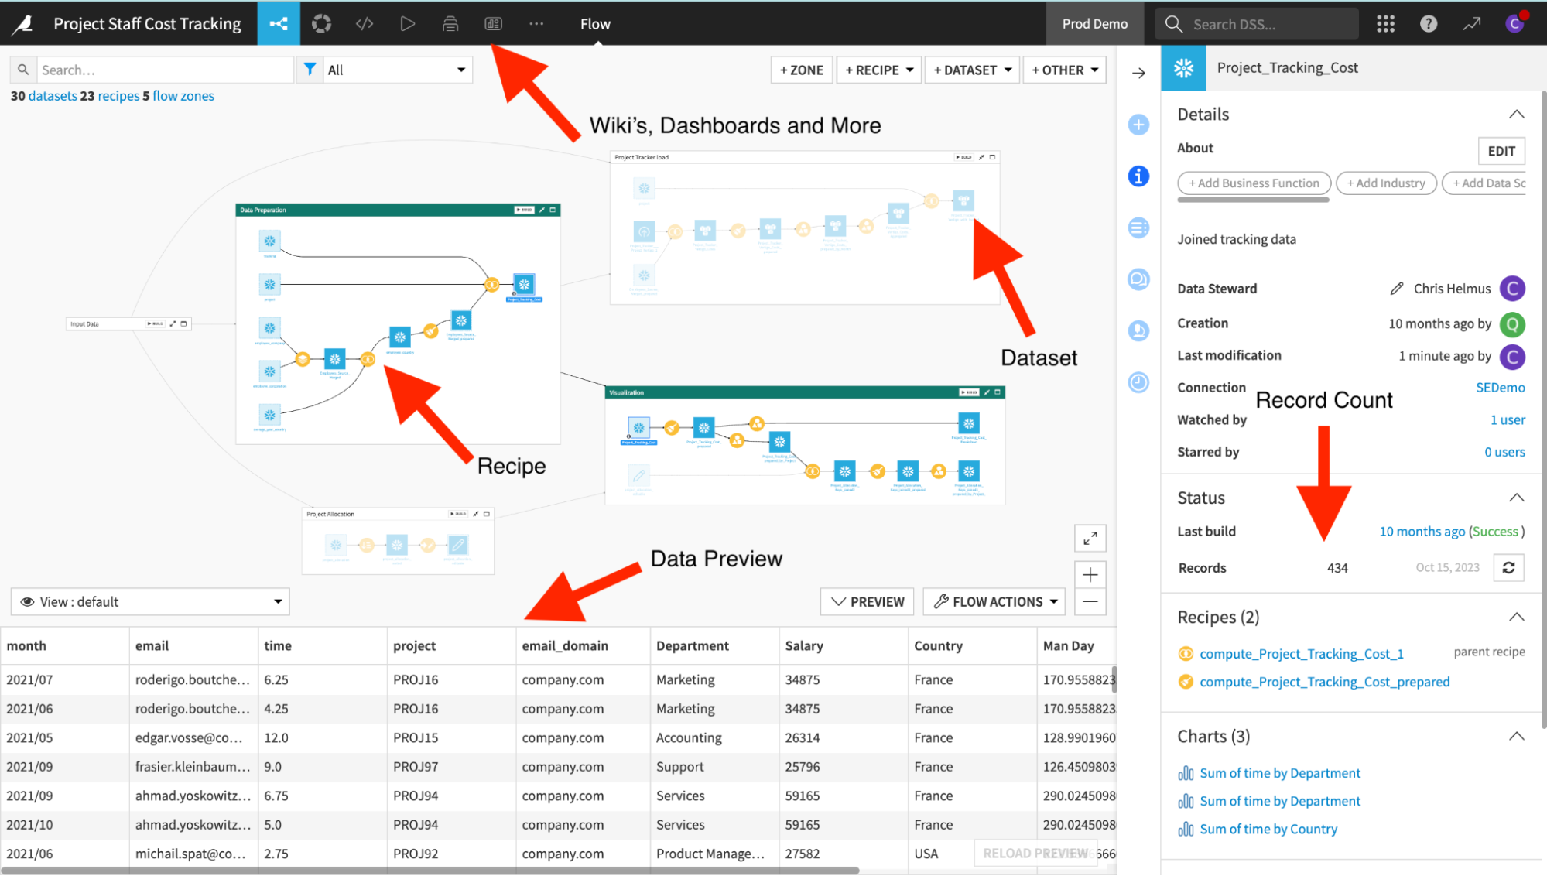Switch to the Prod Demo tab
1547x876 pixels.
(x=1094, y=23)
